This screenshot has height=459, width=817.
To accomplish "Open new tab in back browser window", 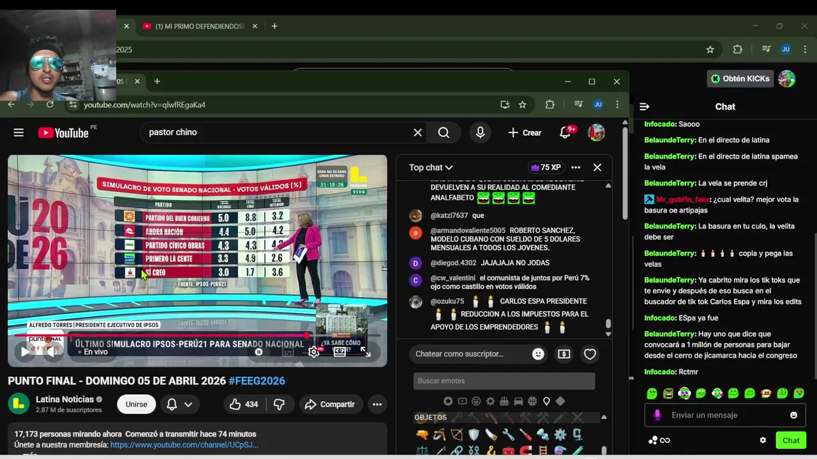I will [274, 26].
